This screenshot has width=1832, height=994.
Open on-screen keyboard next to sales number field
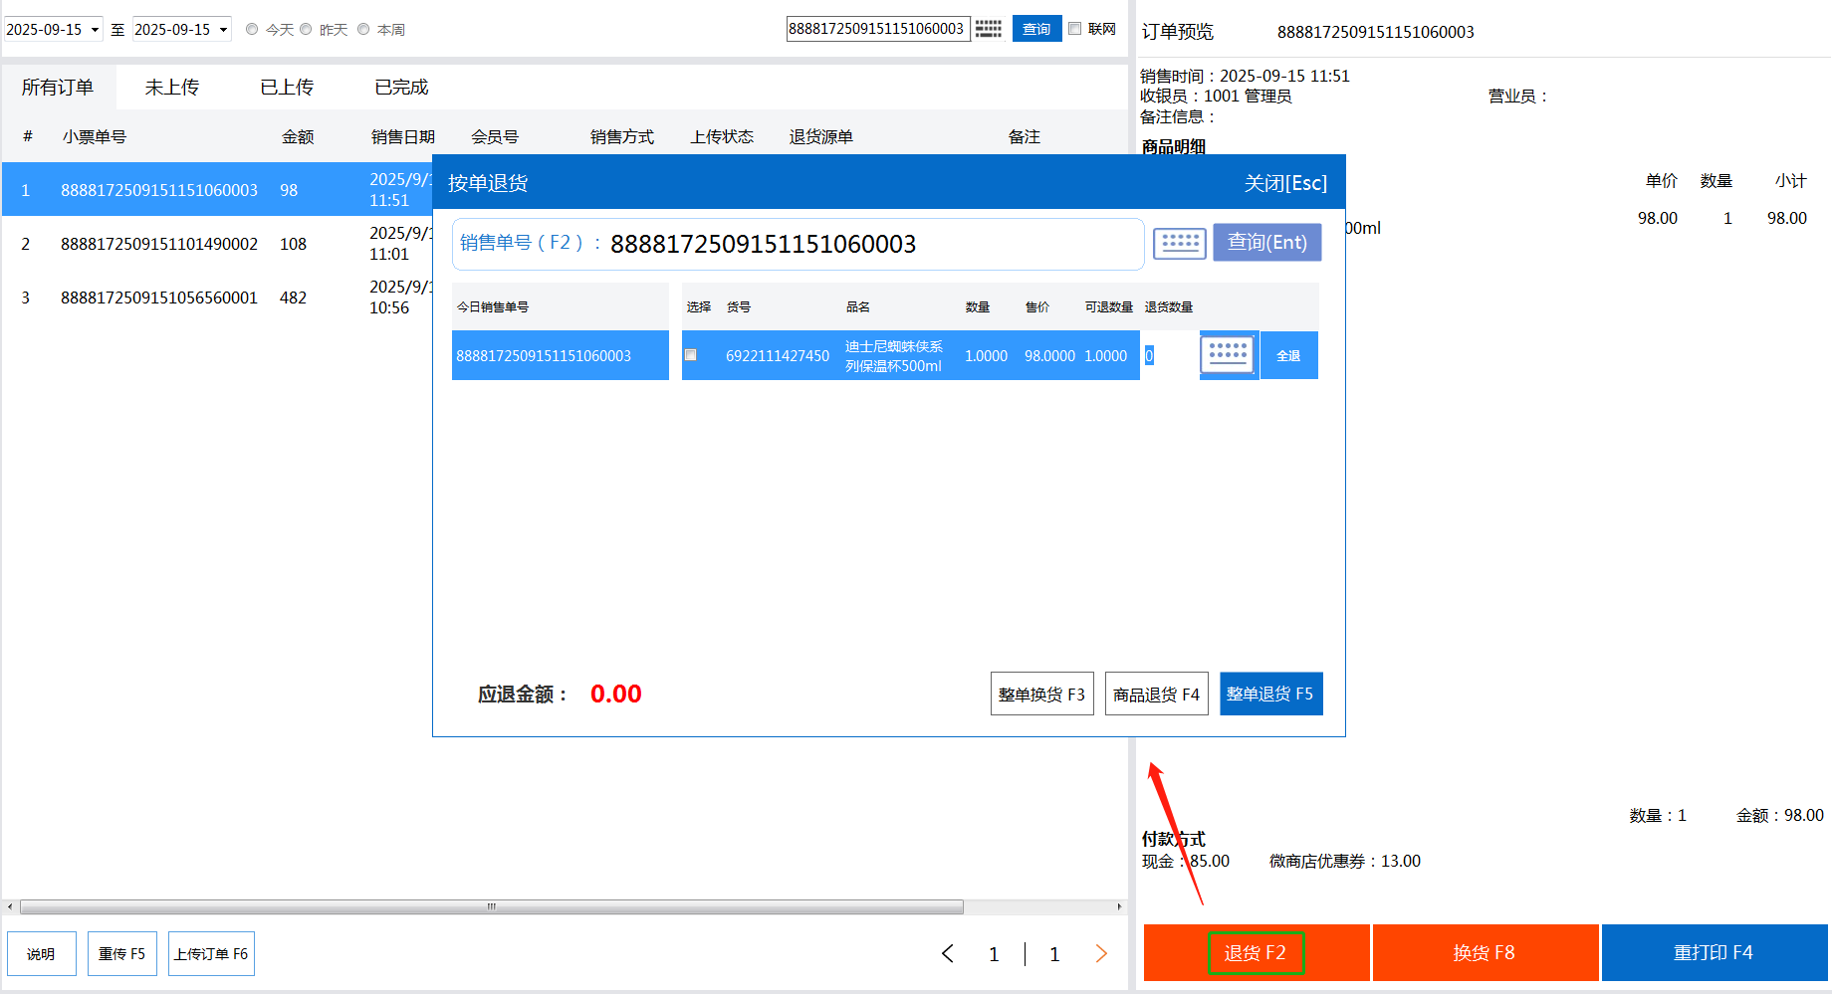[1179, 243]
